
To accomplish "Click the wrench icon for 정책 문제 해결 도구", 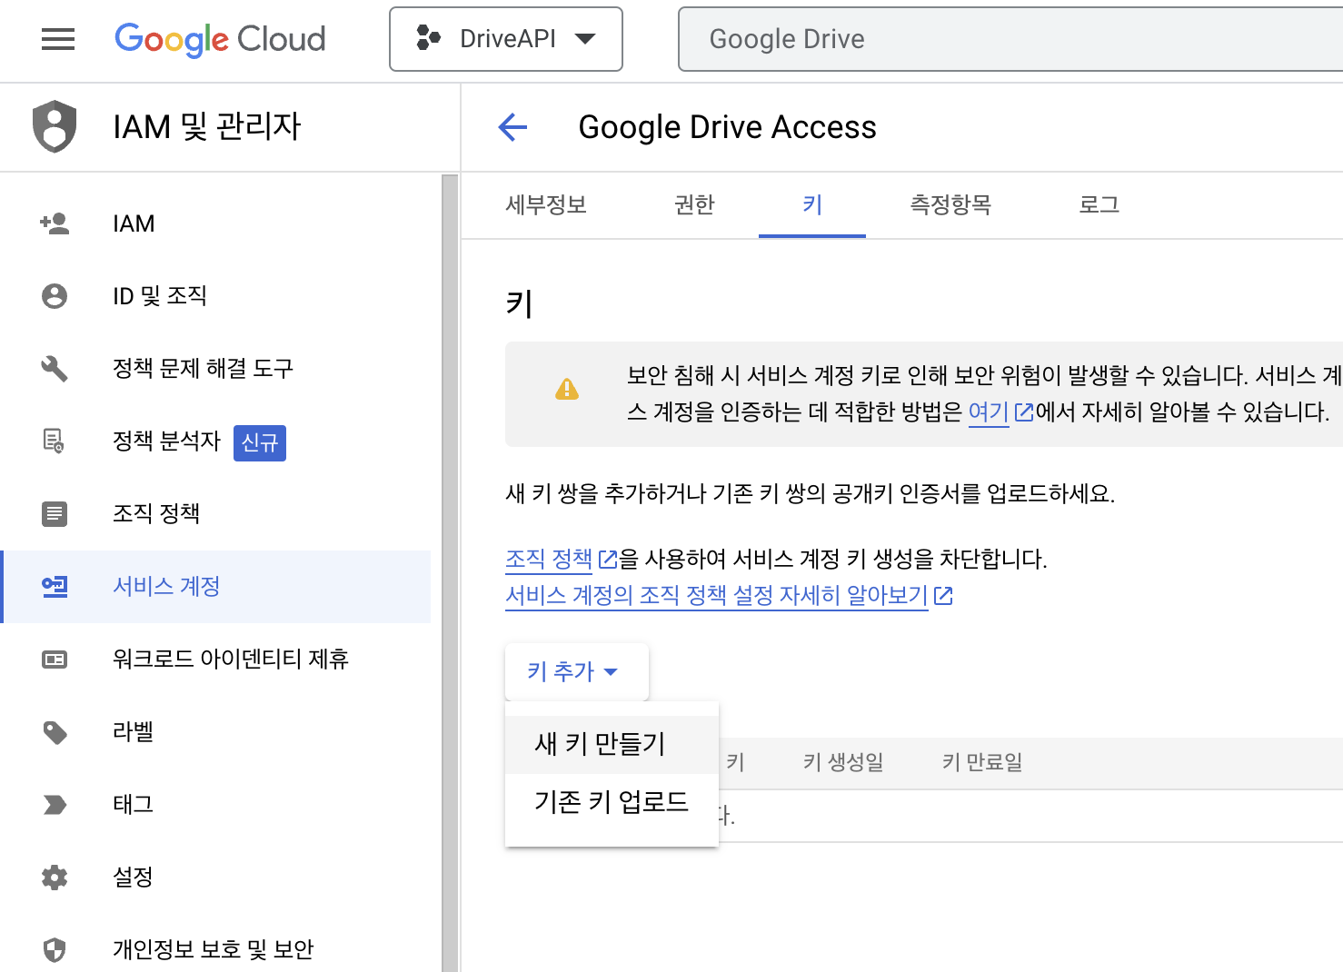I will coord(55,369).
